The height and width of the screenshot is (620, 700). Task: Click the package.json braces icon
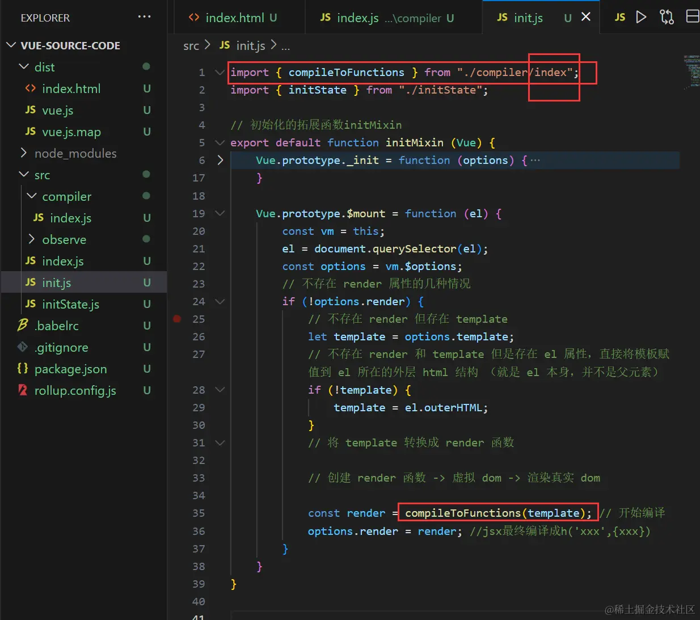pyautogui.click(x=23, y=368)
